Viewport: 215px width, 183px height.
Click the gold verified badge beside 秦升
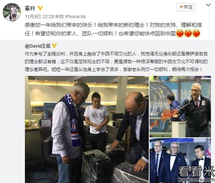tap(40, 8)
